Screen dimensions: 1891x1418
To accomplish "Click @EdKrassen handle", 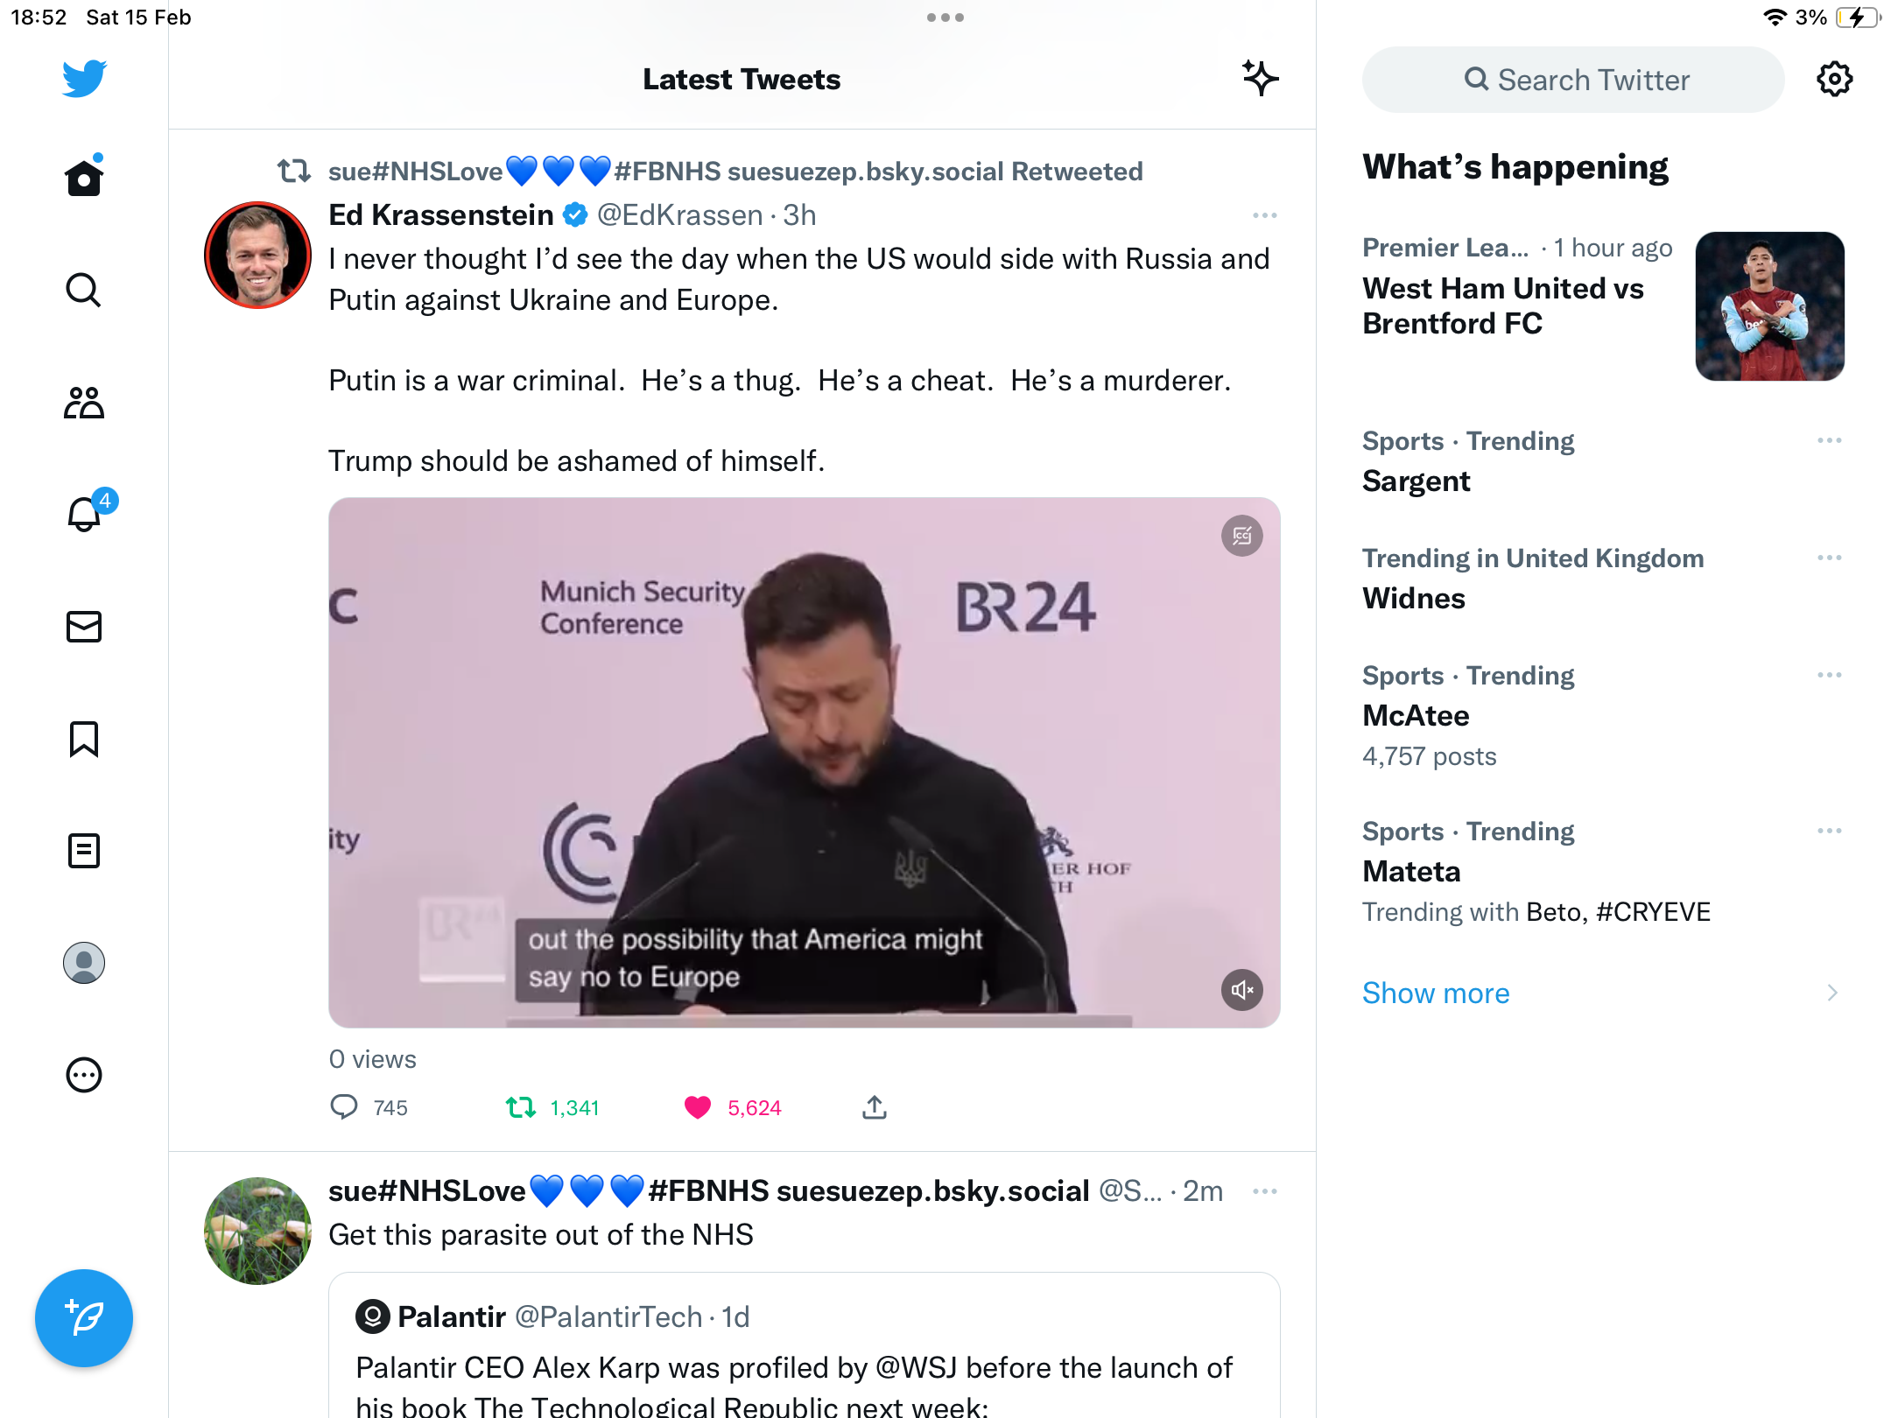I will [x=680, y=215].
